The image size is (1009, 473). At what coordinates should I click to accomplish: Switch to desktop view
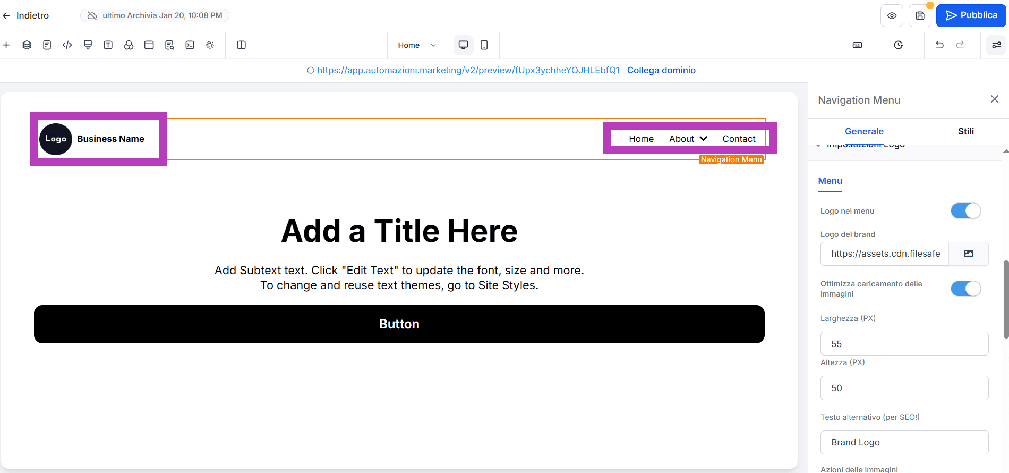coord(464,45)
